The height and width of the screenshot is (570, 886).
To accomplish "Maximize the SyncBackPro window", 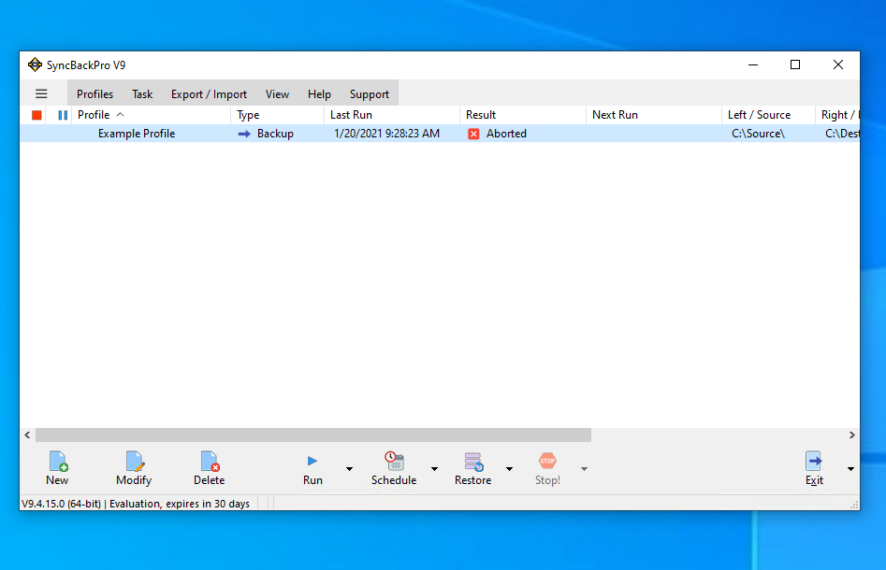I will click(795, 64).
